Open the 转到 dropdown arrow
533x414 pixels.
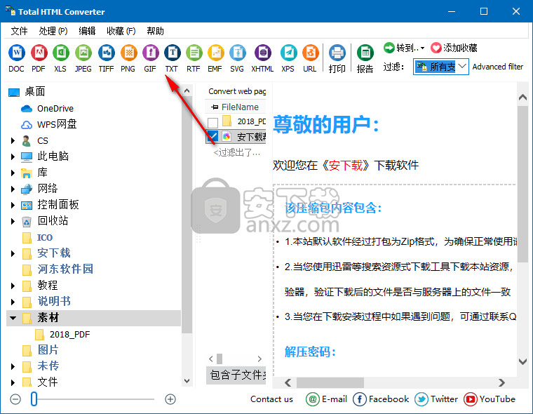click(x=422, y=48)
